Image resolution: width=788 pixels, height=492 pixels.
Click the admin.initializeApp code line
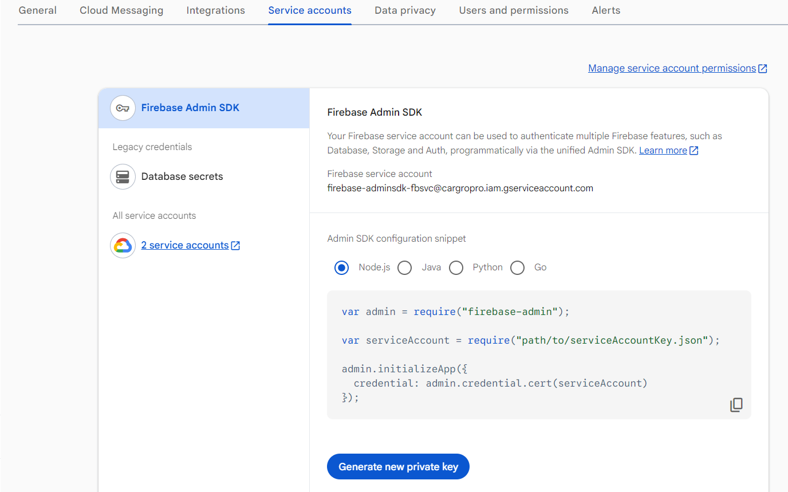click(406, 369)
